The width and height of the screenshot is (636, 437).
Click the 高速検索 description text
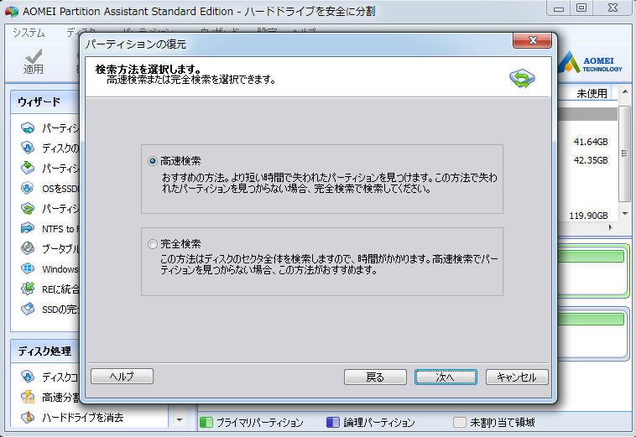tap(329, 183)
